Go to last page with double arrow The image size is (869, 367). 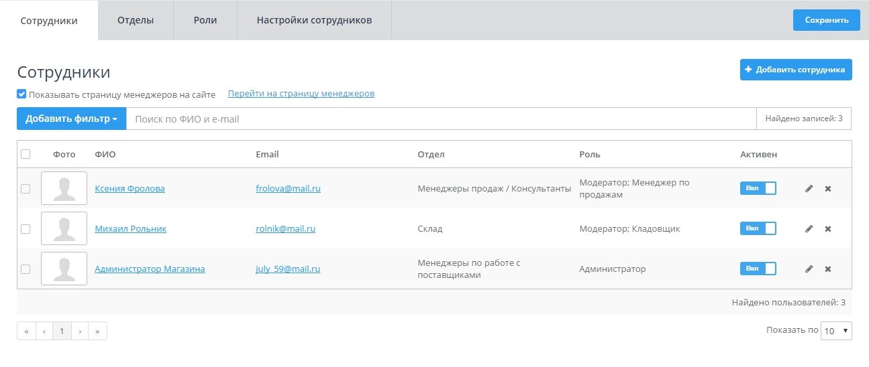point(98,331)
